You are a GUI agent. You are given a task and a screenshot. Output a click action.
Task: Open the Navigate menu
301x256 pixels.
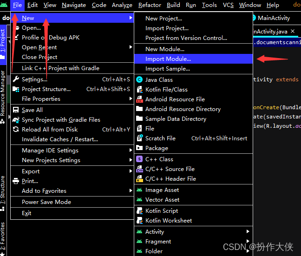point(74,5)
